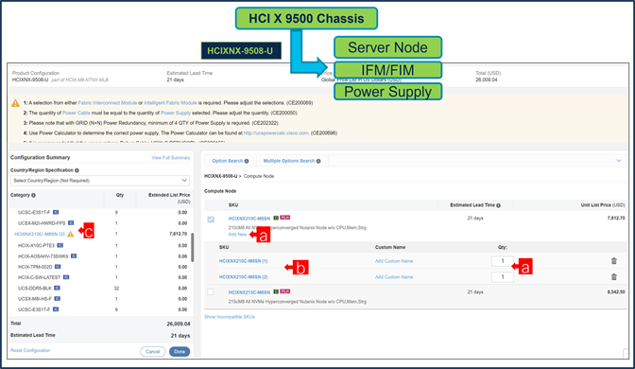
Task: Delete the HCIXNX210C-M8SN (2) row with trash icon
Action: (x=614, y=277)
